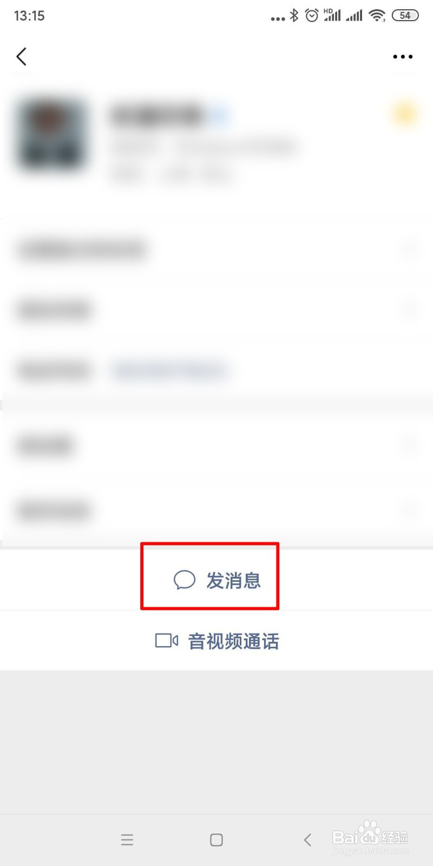The width and height of the screenshot is (433, 866).
Task: View the blurred contact profile avatar
Action: coord(53,134)
